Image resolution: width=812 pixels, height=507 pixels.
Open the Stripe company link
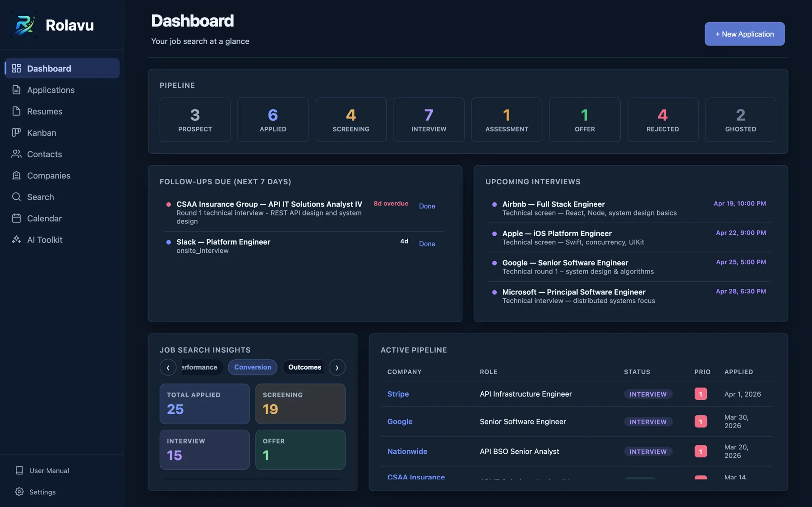click(398, 394)
